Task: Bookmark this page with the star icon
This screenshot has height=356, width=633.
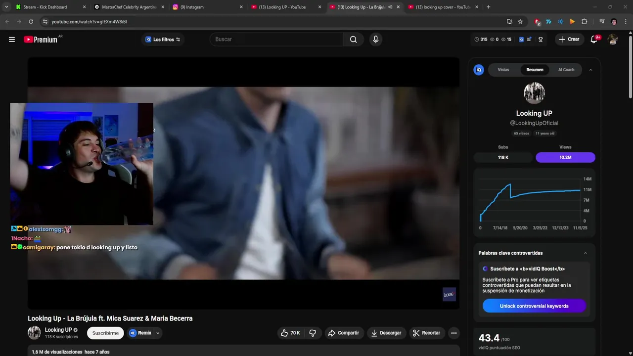Action: coord(520,22)
